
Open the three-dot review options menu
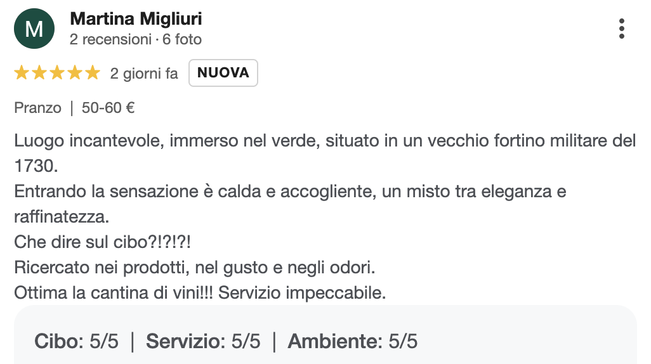622,29
